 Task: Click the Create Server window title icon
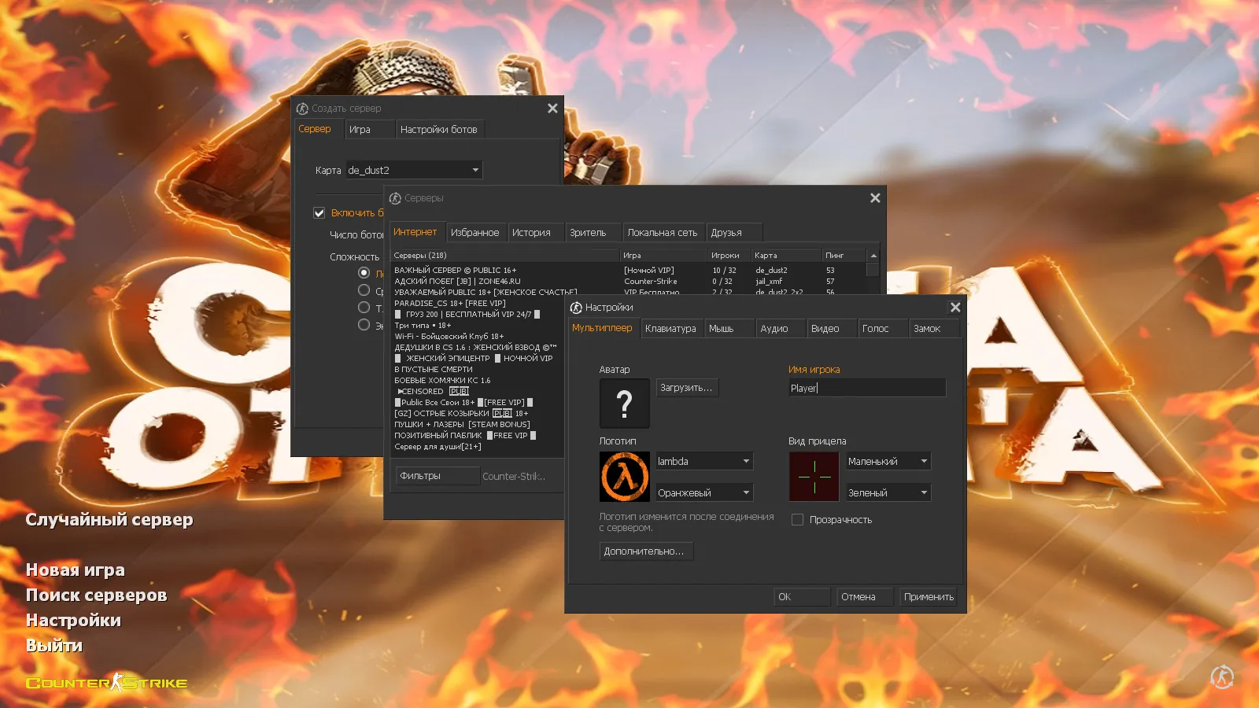[x=302, y=109]
